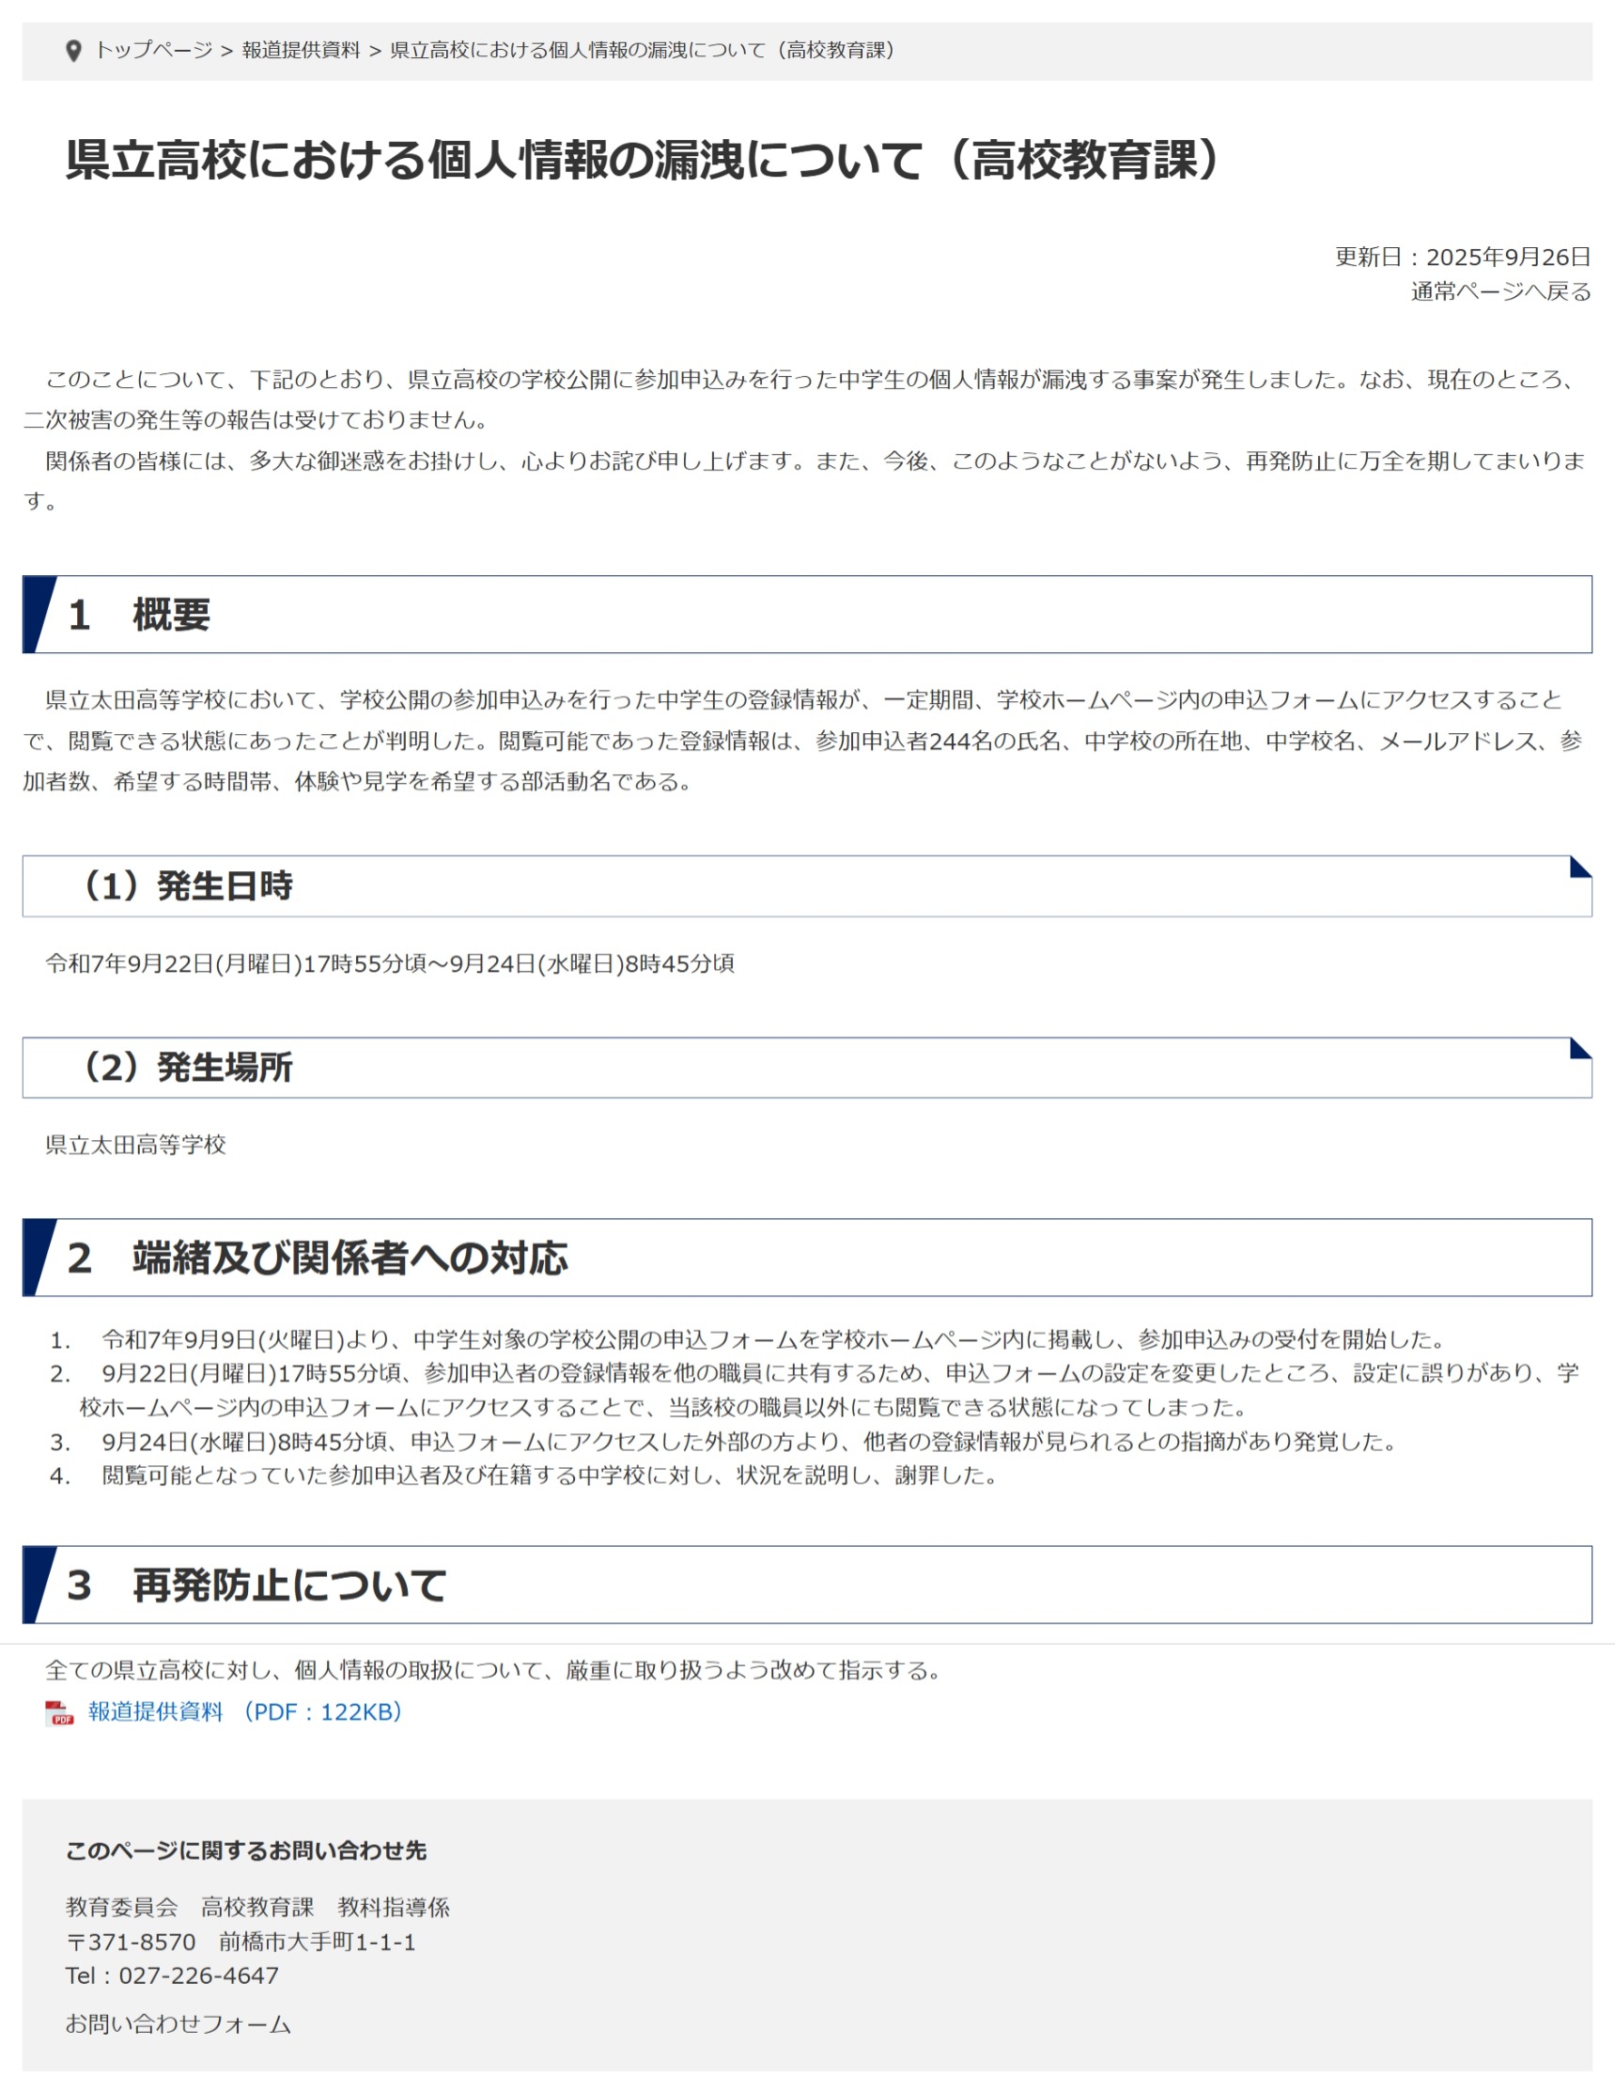Image resolution: width=1615 pixels, height=2093 pixels.
Task: Click the navy slash marker beside 概要 heading
Action: pyautogui.click(x=39, y=615)
